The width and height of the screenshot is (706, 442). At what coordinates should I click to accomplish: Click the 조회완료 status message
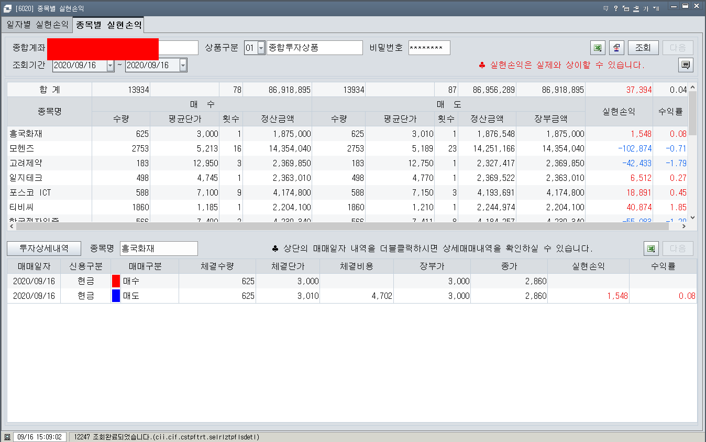167,437
